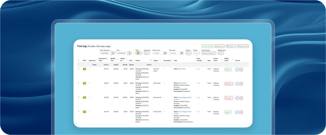This screenshot has height=135, width=326.
Task: Select the checkbox for the Quick timer row
Action: pos(78,83)
